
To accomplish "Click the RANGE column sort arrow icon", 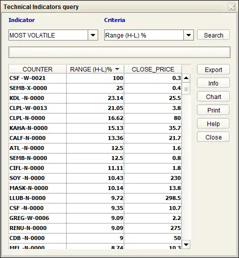I will (117, 69).
